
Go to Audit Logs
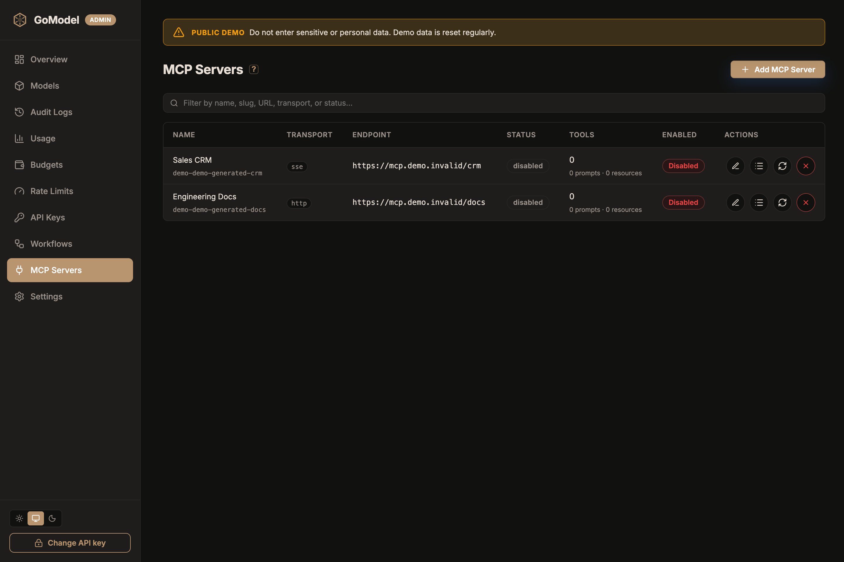click(x=70, y=112)
